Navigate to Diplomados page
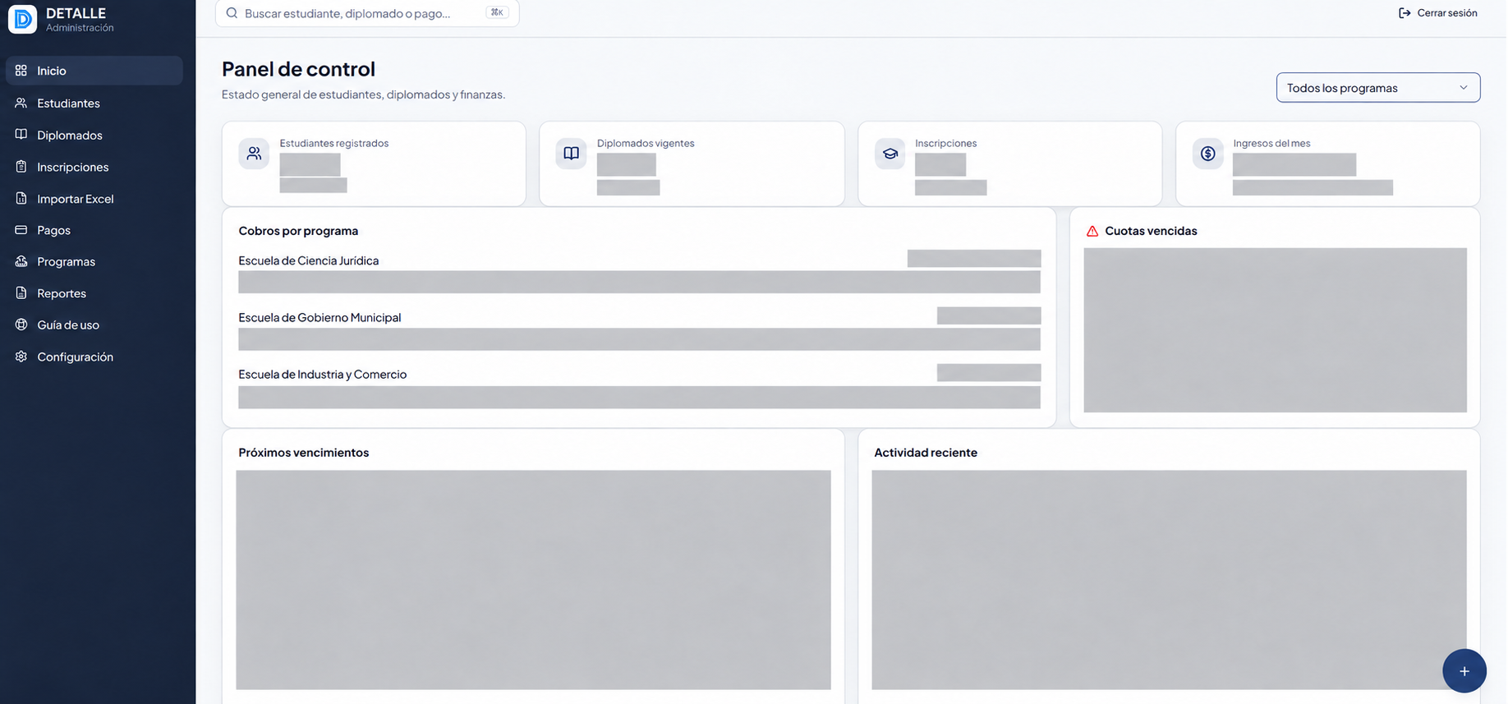The image size is (1508, 704). 94,135
